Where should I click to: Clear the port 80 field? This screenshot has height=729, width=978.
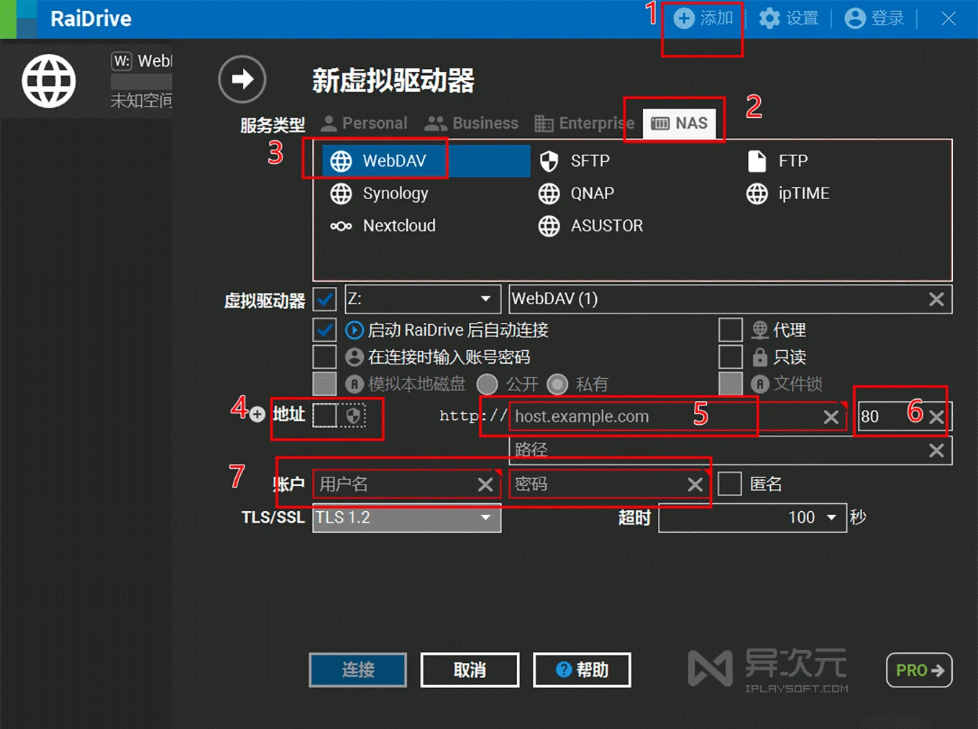click(936, 417)
